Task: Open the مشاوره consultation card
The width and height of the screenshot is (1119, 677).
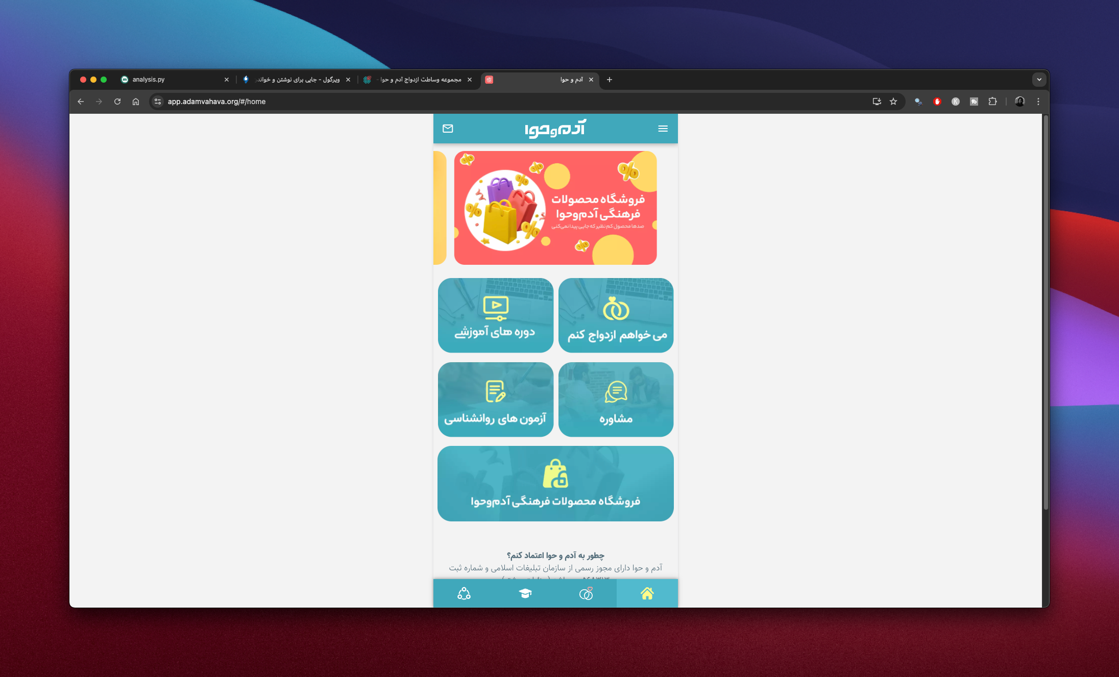Action: [616, 399]
